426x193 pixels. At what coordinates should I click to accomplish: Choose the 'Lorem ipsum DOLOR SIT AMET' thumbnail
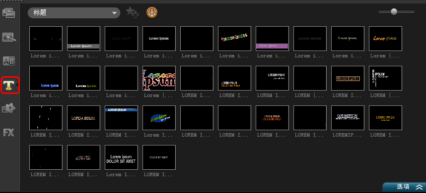[121, 157]
